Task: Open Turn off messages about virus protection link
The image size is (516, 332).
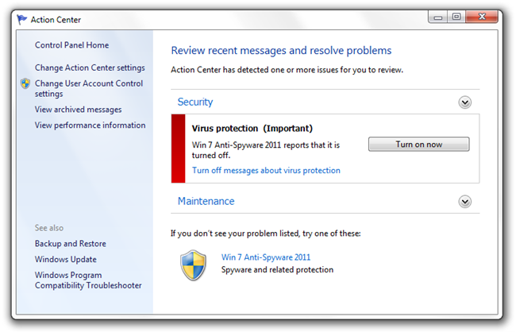Action: click(x=266, y=170)
